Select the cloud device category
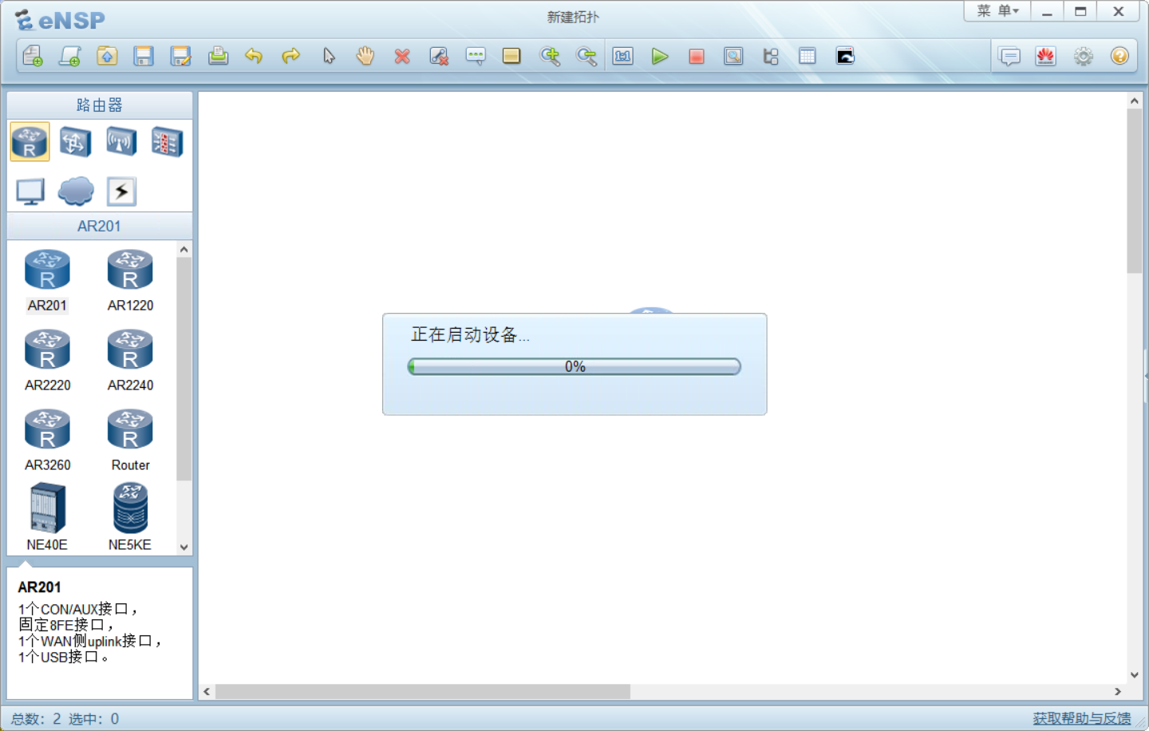The image size is (1149, 731). click(76, 192)
